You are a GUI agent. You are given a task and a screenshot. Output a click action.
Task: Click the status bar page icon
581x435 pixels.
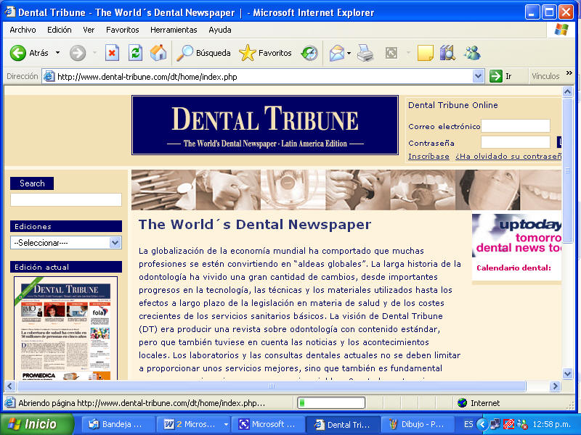tap(10, 403)
